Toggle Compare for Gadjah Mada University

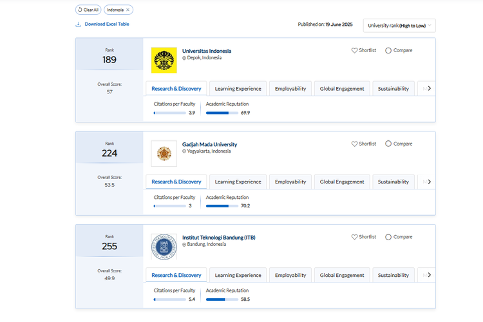pos(388,144)
